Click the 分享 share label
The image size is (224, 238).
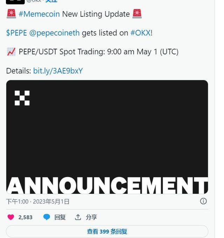click(91, 217)
